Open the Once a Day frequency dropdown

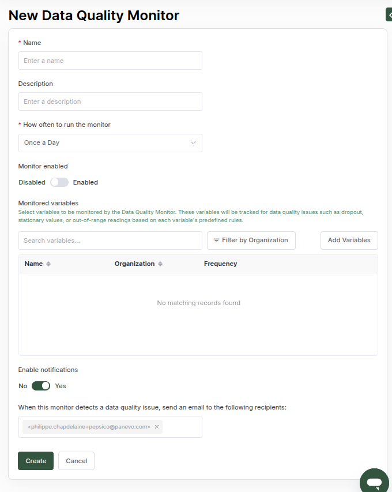click(110, 143)
